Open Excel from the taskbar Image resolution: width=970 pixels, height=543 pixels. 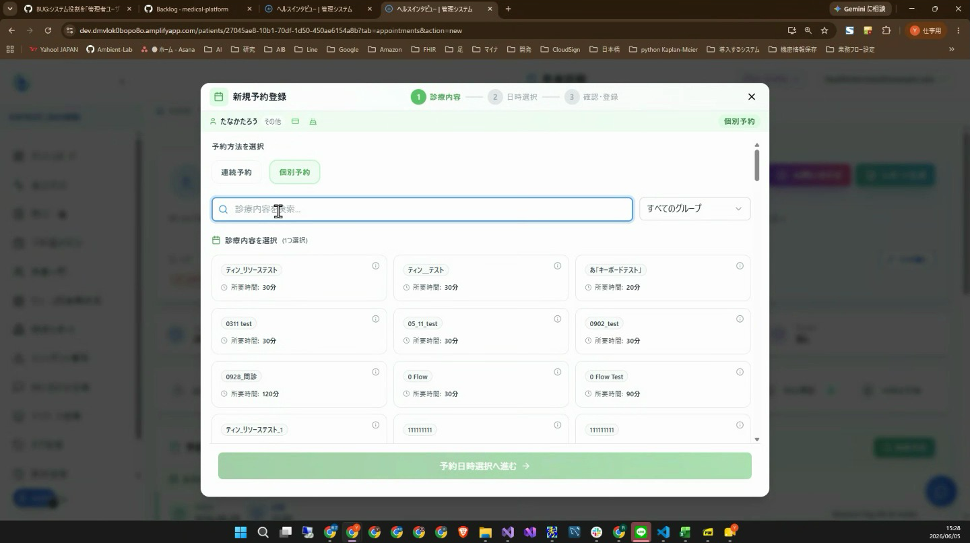685,532
